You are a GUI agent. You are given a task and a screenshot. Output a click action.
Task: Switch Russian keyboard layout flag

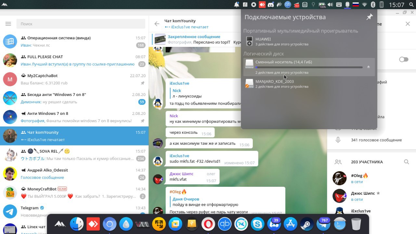coord(356,5)
